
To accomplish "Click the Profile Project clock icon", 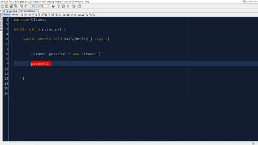I will [x=80, y=6].
